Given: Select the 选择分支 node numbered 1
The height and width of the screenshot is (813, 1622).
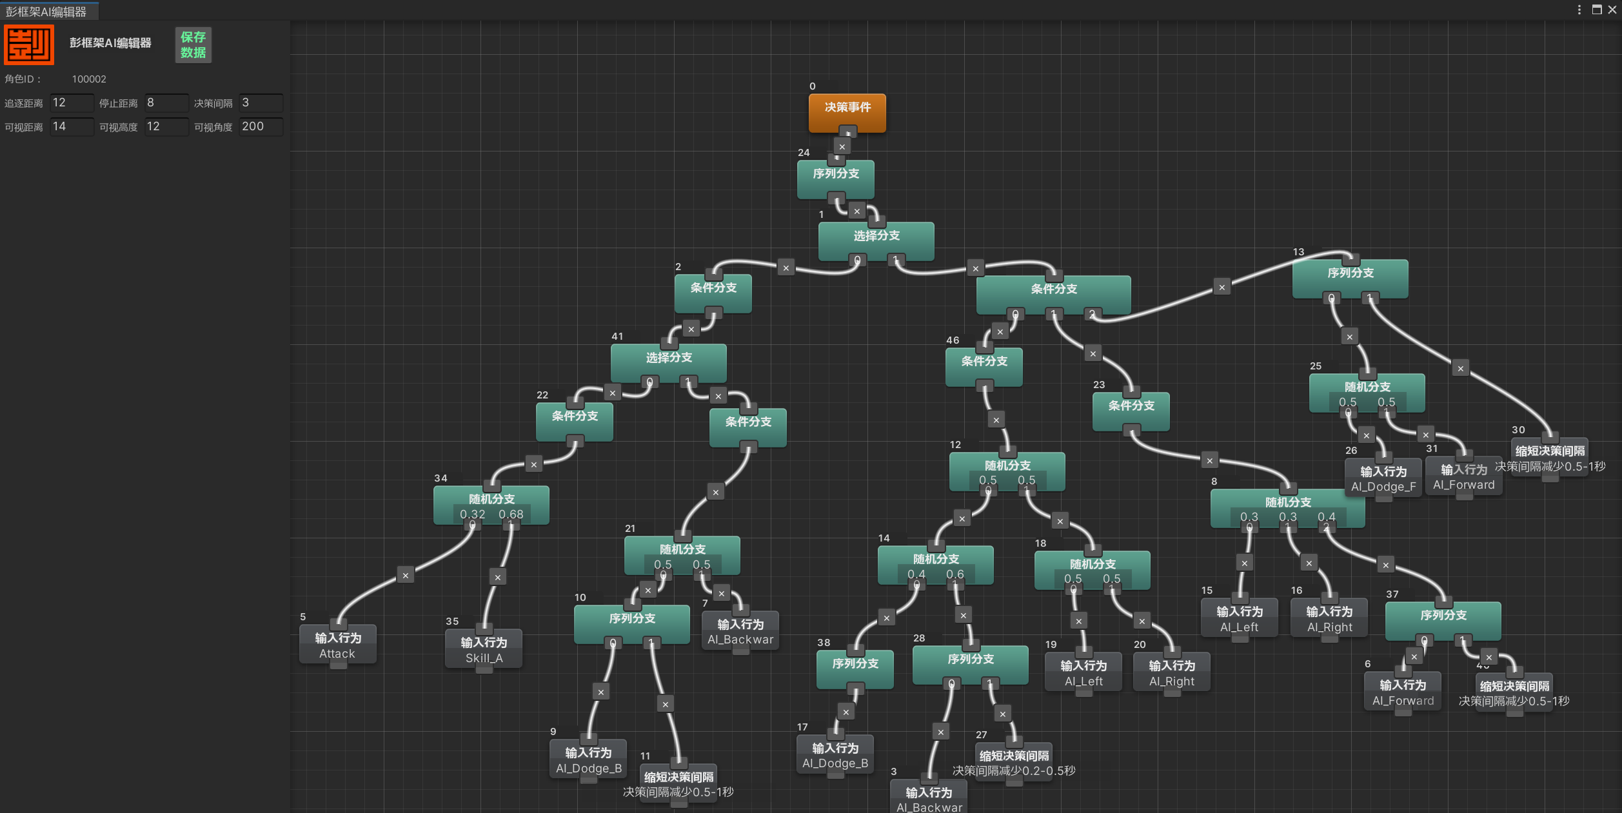Looking at the screenshot, I should (876, 241).
